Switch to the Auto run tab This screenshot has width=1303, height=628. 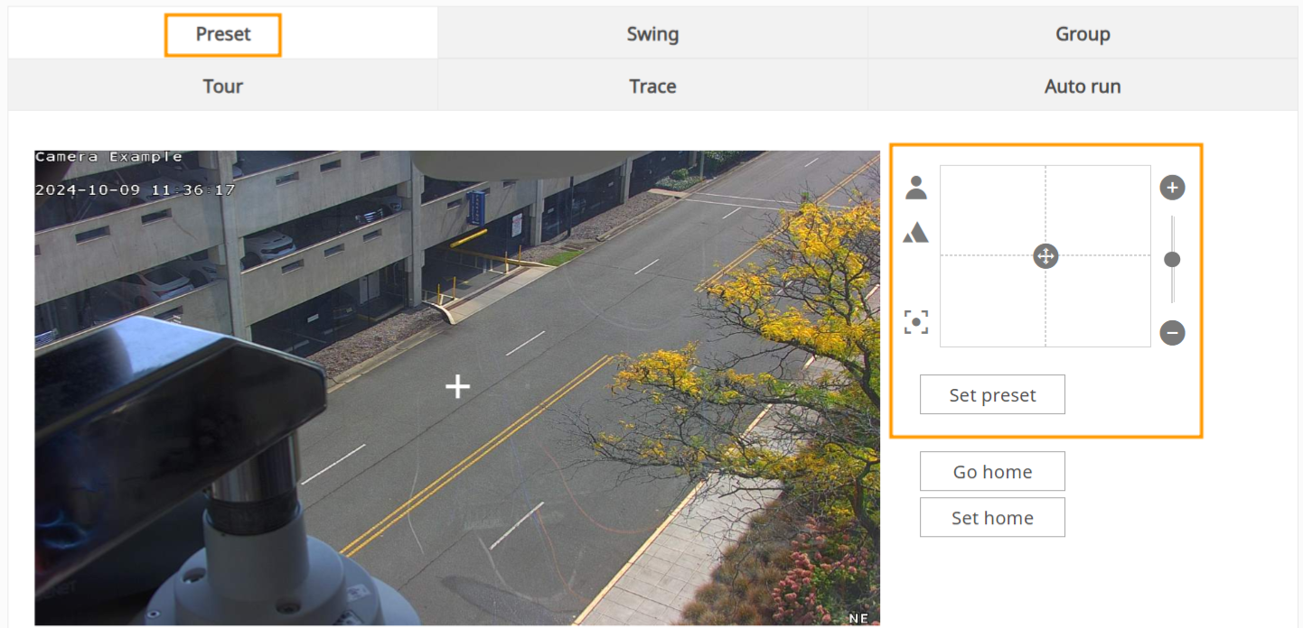point(1083,87)
